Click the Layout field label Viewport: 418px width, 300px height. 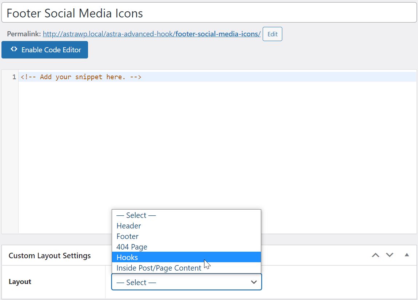pyautogui.click(x=20, y=282)
